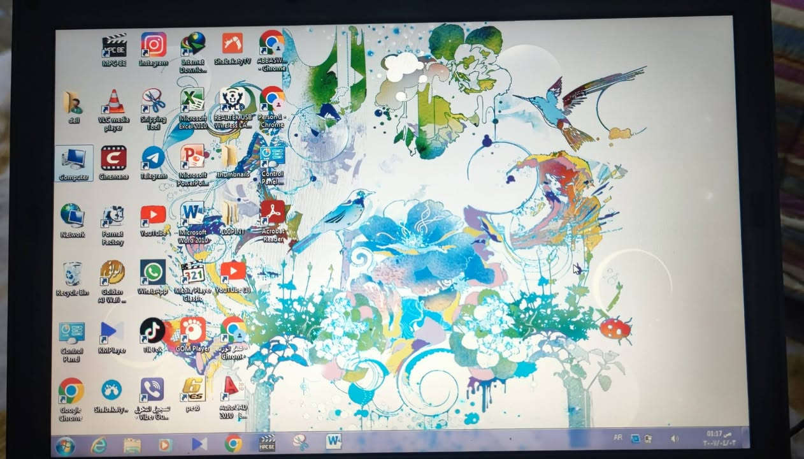Open Windows Explorer from the taskbar
The image size is (804, 459).
coord(133,444)
